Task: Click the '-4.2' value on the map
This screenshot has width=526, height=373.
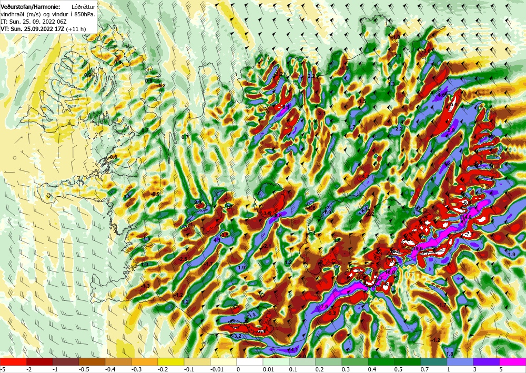Action: [x=365, y=176]
